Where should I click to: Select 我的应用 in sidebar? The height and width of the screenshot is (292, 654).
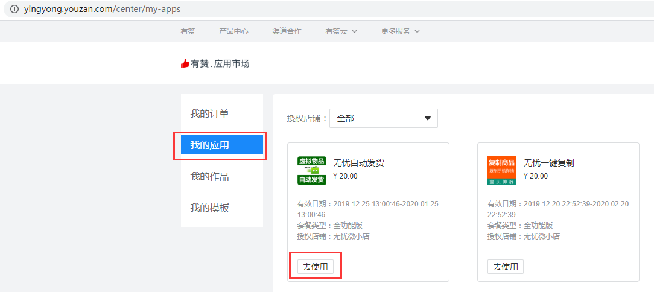pyautogui.click(x=222, y=145)
